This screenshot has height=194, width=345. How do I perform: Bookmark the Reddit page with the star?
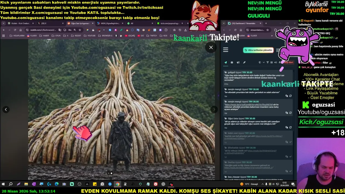pyautogui.click(x=80, y=30)
